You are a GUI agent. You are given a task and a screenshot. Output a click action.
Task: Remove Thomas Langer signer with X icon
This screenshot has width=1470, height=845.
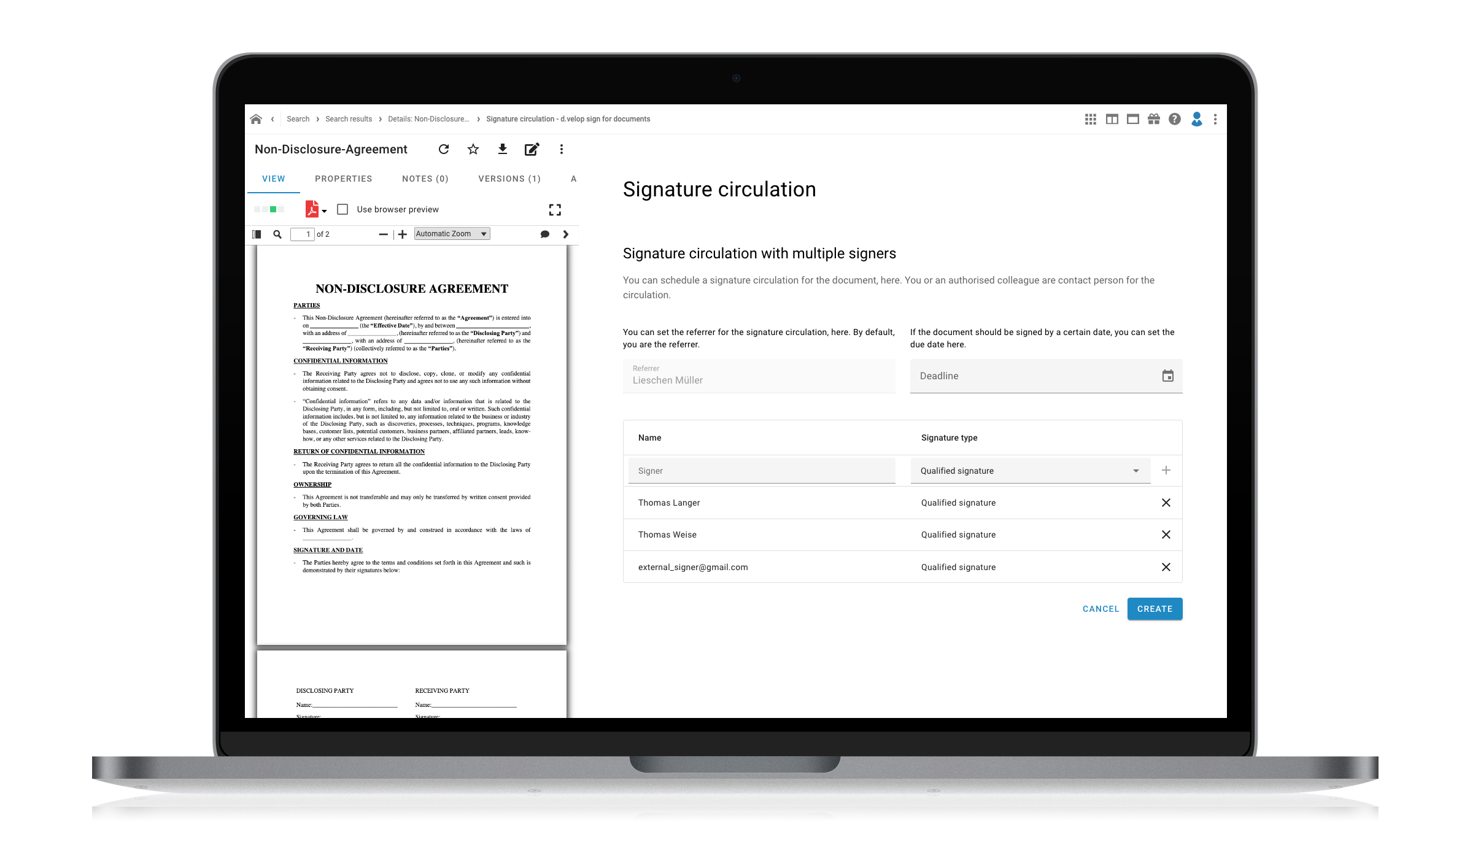[1166, 502]
